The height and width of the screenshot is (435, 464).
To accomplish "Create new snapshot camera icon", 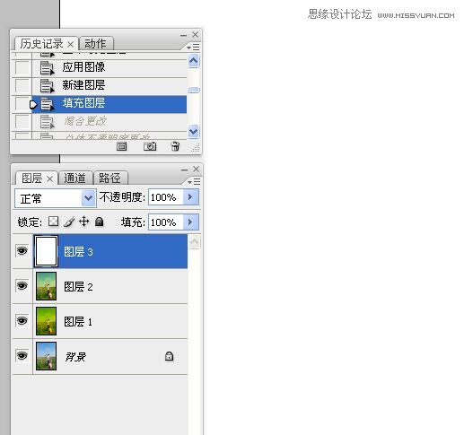I will click(150, 146).
